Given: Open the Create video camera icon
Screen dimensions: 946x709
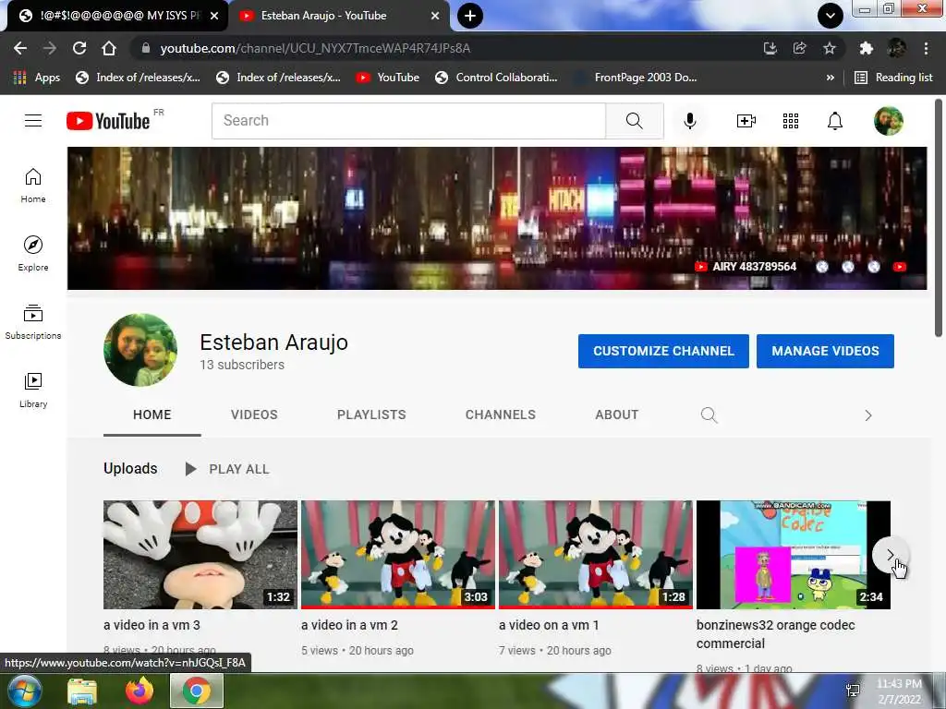Looking at the screenshot, I should tap(746, 121).
